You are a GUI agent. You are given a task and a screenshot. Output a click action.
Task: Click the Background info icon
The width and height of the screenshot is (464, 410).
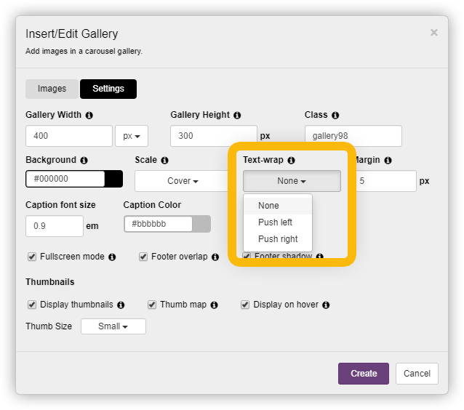click(84, 161)
